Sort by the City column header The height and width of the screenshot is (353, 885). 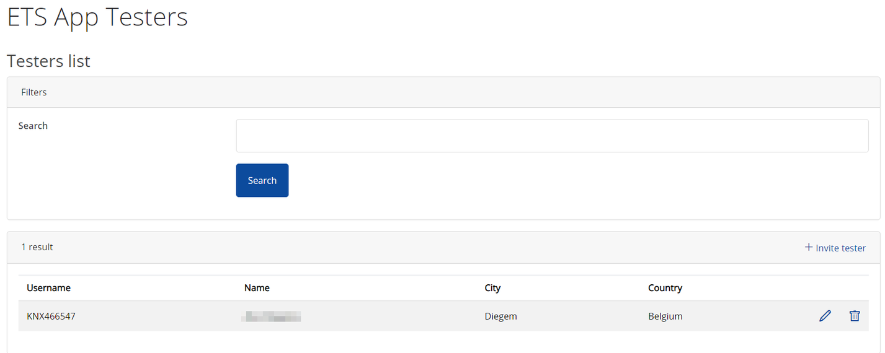pyautogui.click(x=492, y=288)
